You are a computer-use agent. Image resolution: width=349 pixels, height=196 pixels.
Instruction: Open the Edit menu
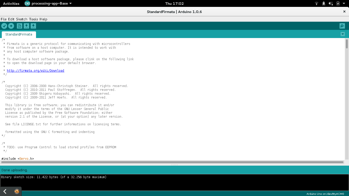pos(11,19)
